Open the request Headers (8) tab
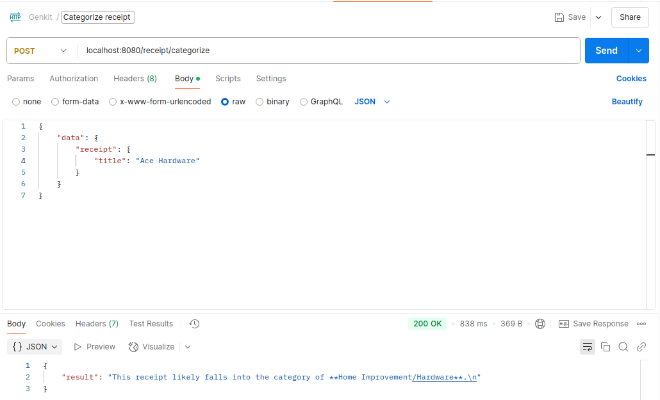Viewport: 660px width, 400px height. pyautogui.click(x=135, y=79)
